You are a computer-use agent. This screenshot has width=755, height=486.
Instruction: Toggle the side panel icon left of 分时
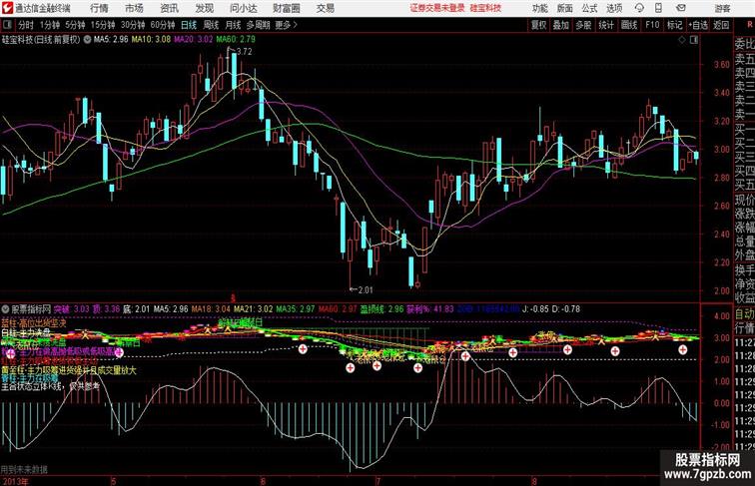8,25
